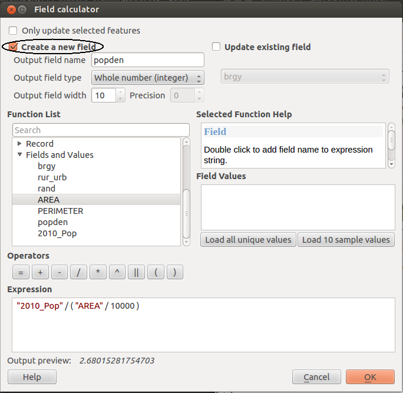Click the help panel scrollbar up arrow
This screenshot has height=393, width=403.
tap(391, 127)
